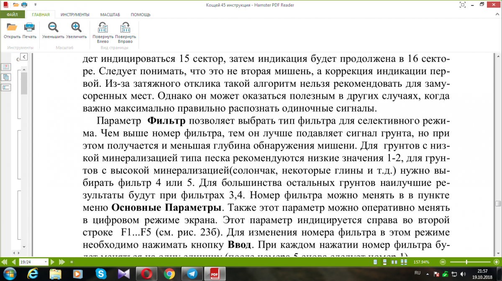Open the page number 19/24 dropdown
502x281 pixels.
(x=46, y=262)
